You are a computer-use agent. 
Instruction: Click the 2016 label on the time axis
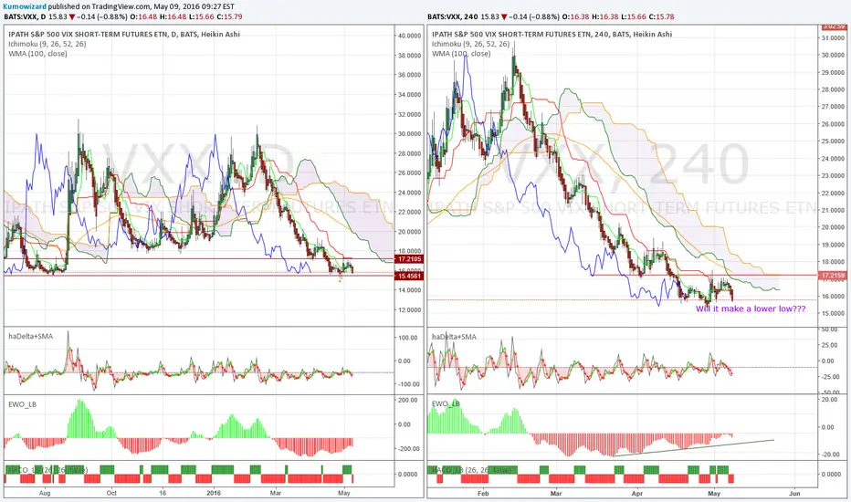(214, 493)
